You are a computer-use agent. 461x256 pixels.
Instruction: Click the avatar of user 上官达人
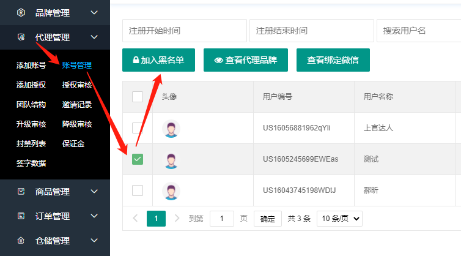point(171,129)
